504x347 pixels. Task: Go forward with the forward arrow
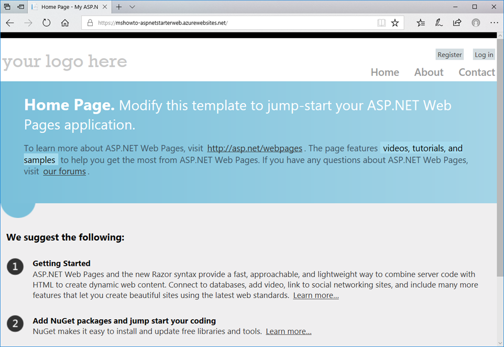[x=28, y=23]
